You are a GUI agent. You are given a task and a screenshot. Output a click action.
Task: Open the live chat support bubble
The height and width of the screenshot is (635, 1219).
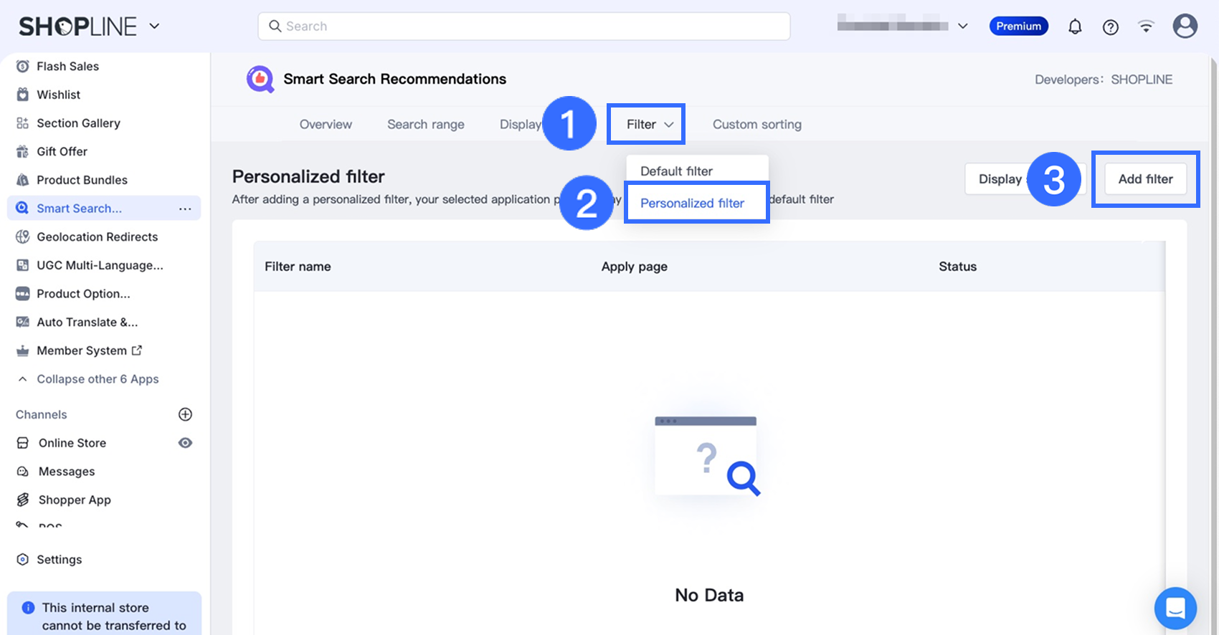coord(1175,608)
